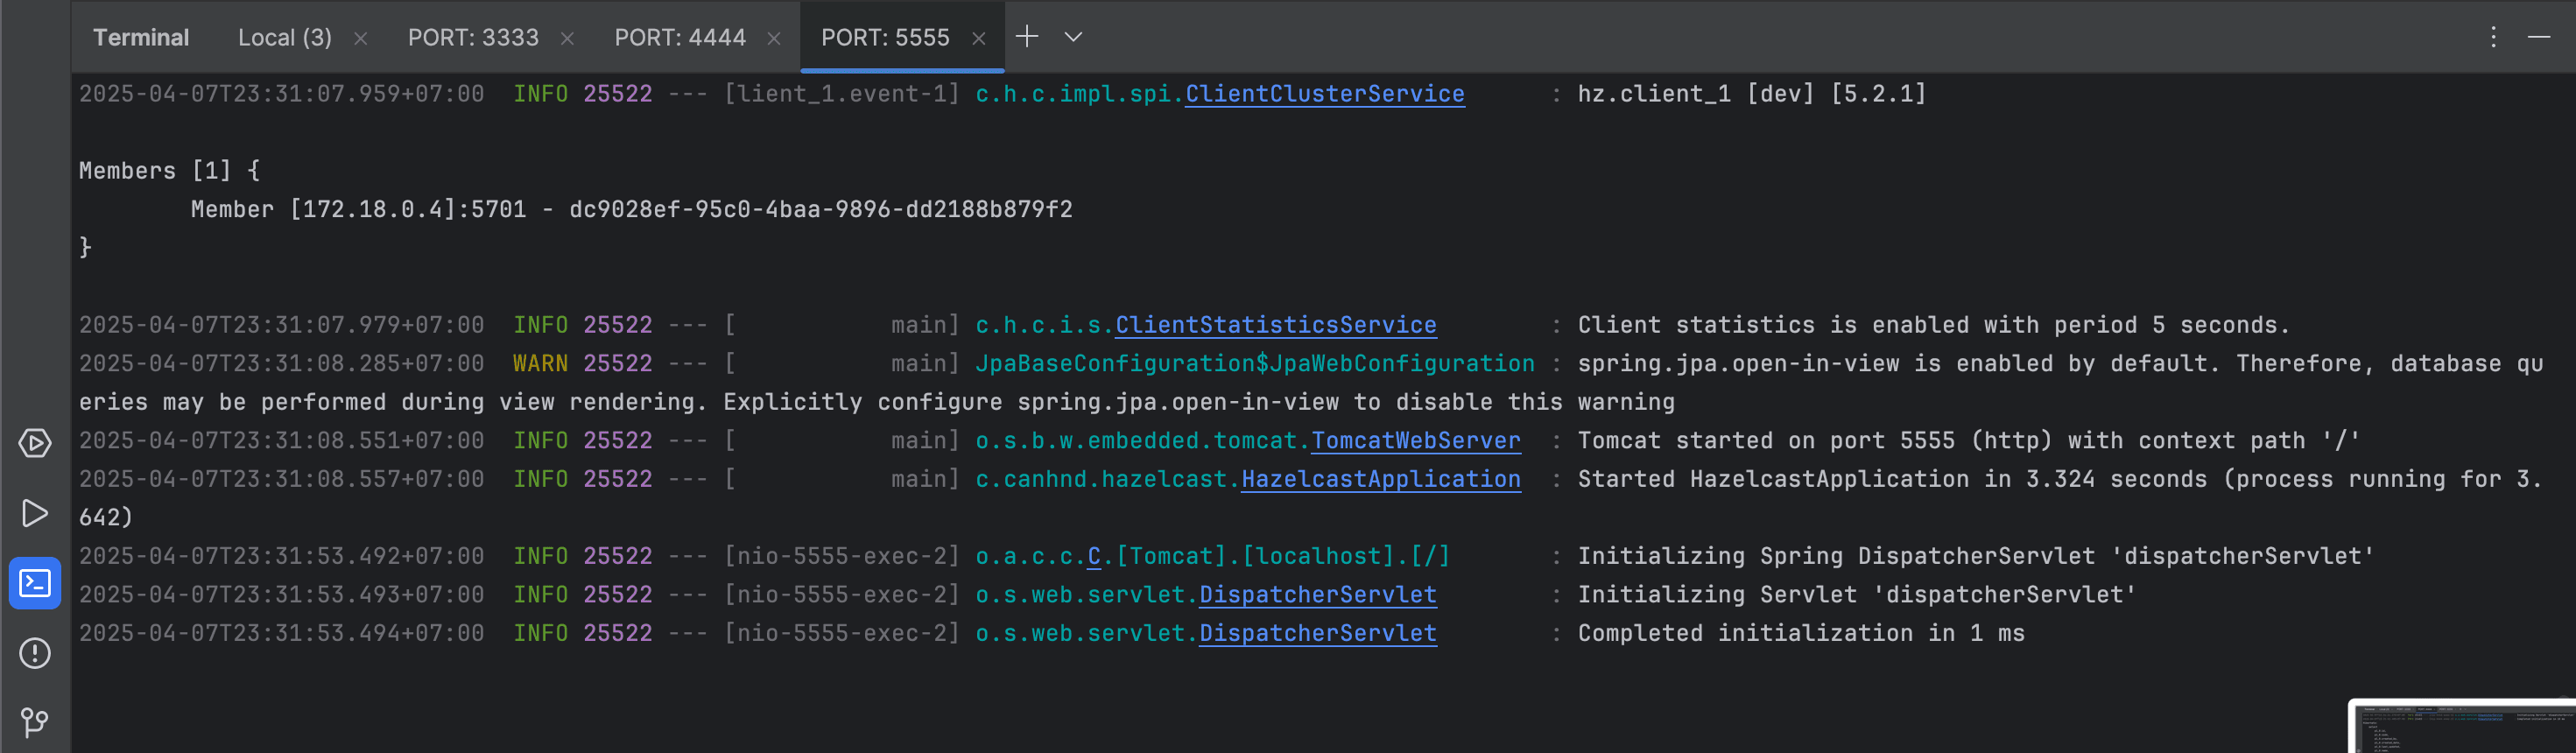Open the terminal options kebab menu
The width and height of the screenshot is (2576, 753).
tap(2493, 37)
